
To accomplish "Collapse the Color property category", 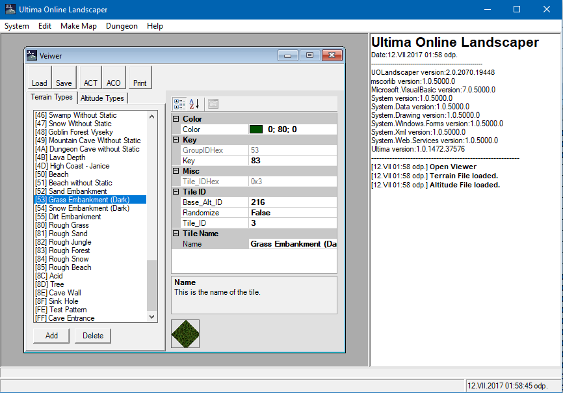I will pyautogui.click(x=176, y=119).
